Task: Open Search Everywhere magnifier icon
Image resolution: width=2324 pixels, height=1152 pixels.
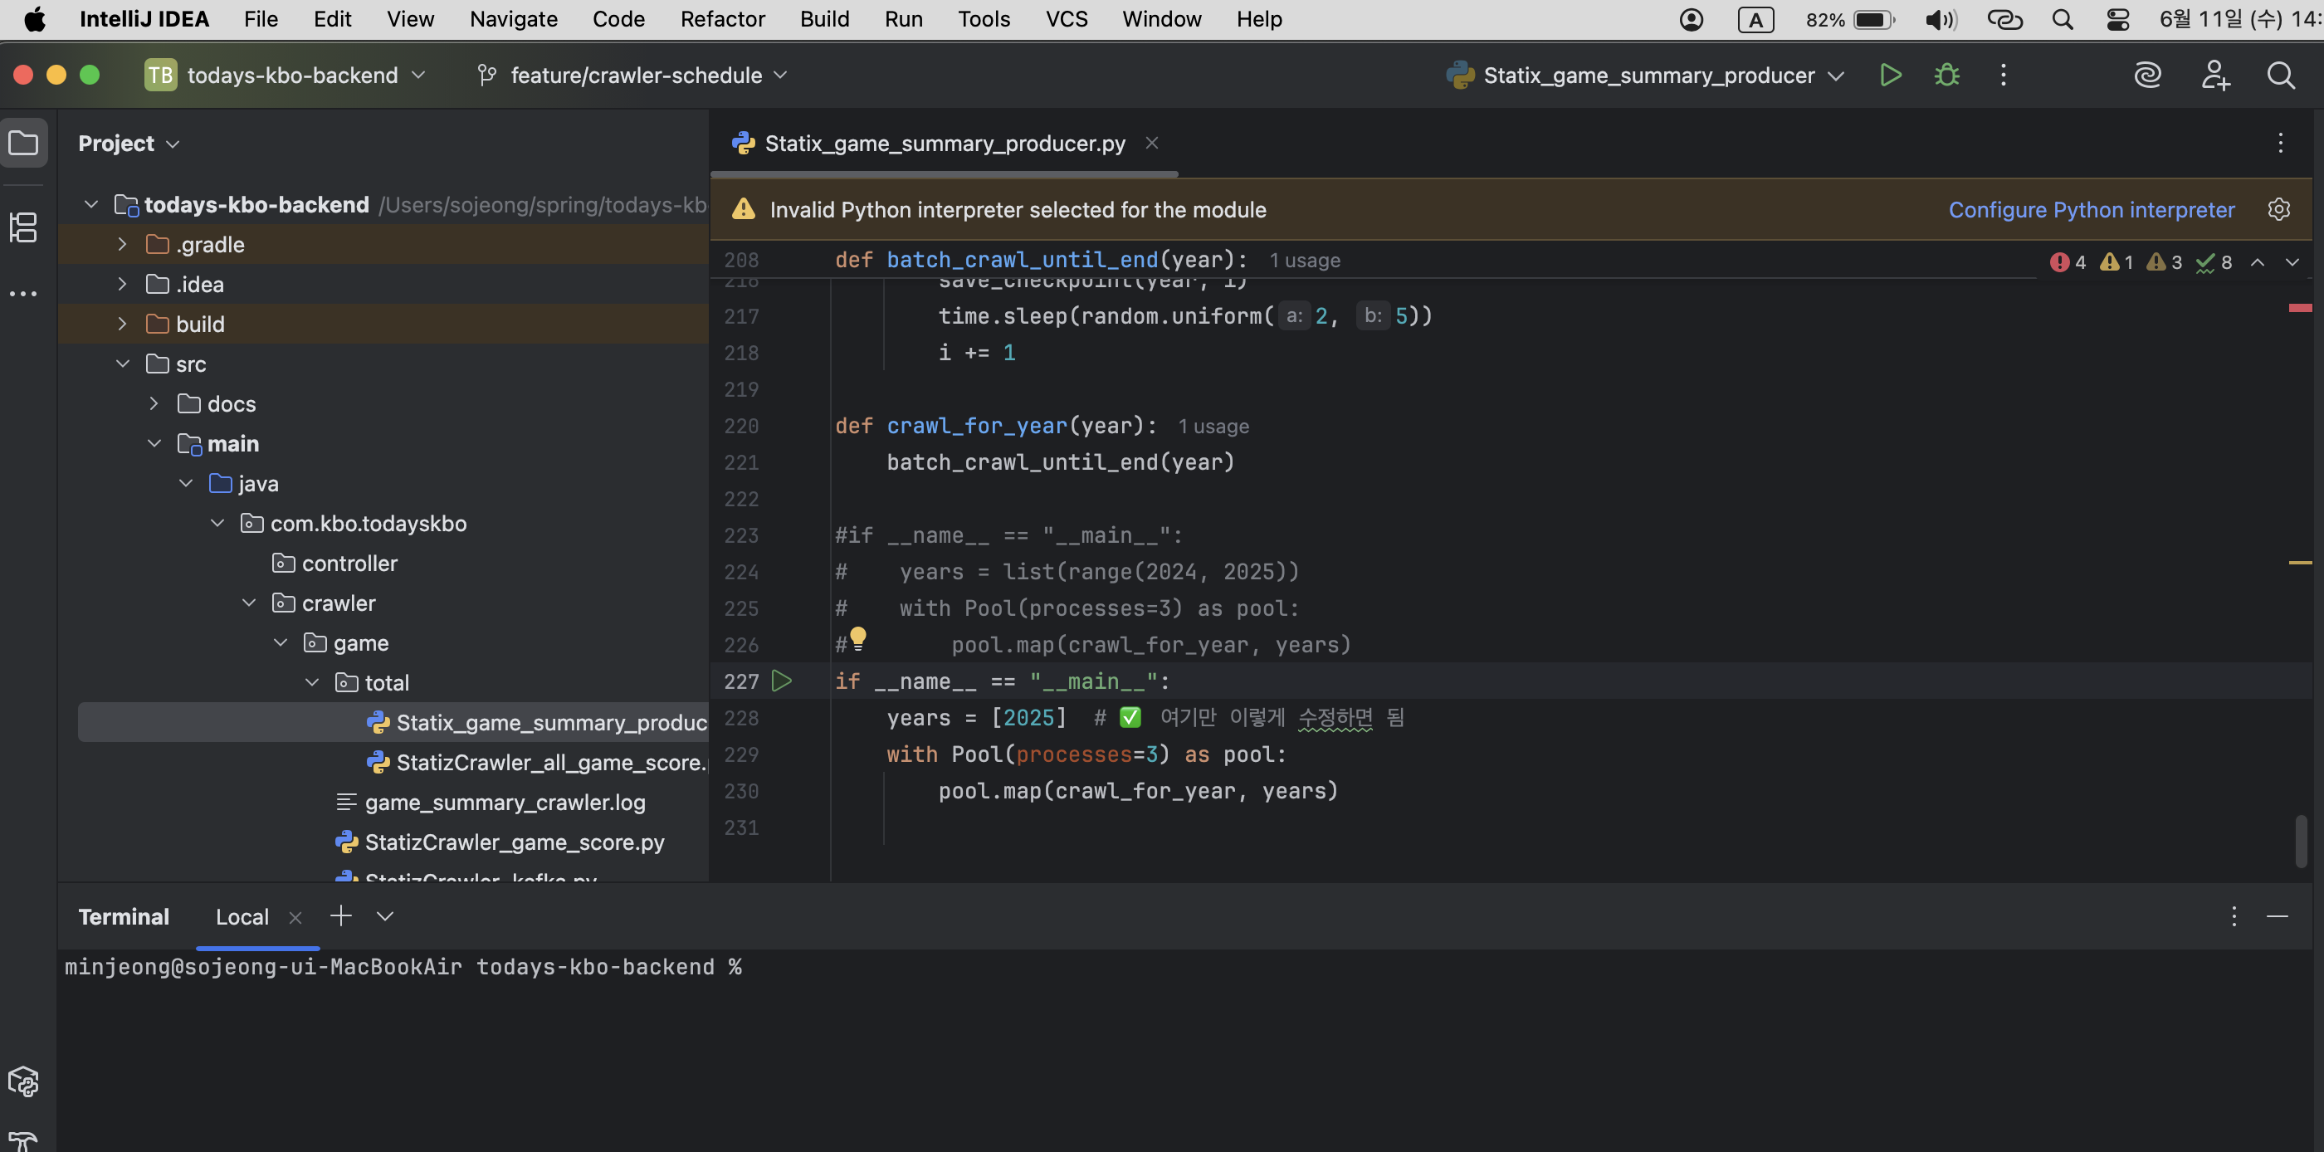Action: click(x=2280, y=75)
